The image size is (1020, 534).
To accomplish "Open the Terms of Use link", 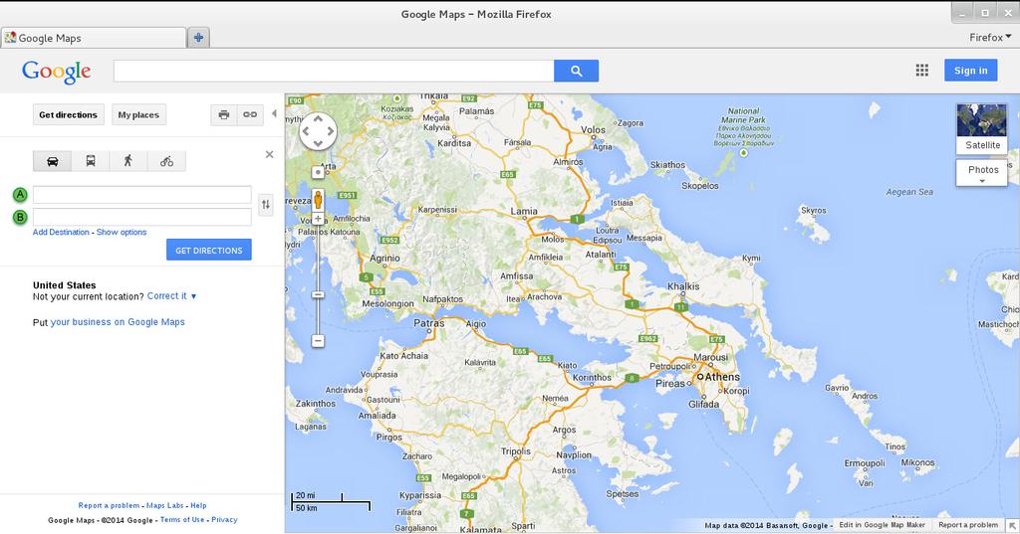I will 182,520.
